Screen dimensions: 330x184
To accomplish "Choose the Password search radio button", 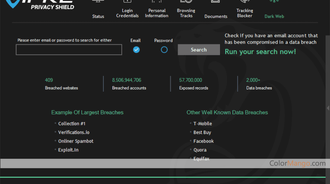I will coord(164,49).
